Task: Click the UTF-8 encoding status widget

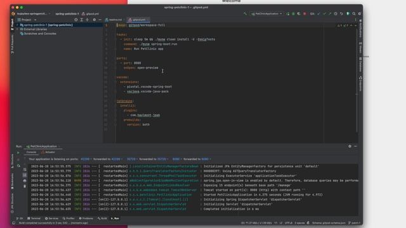Action: click(x=289, y=223)
